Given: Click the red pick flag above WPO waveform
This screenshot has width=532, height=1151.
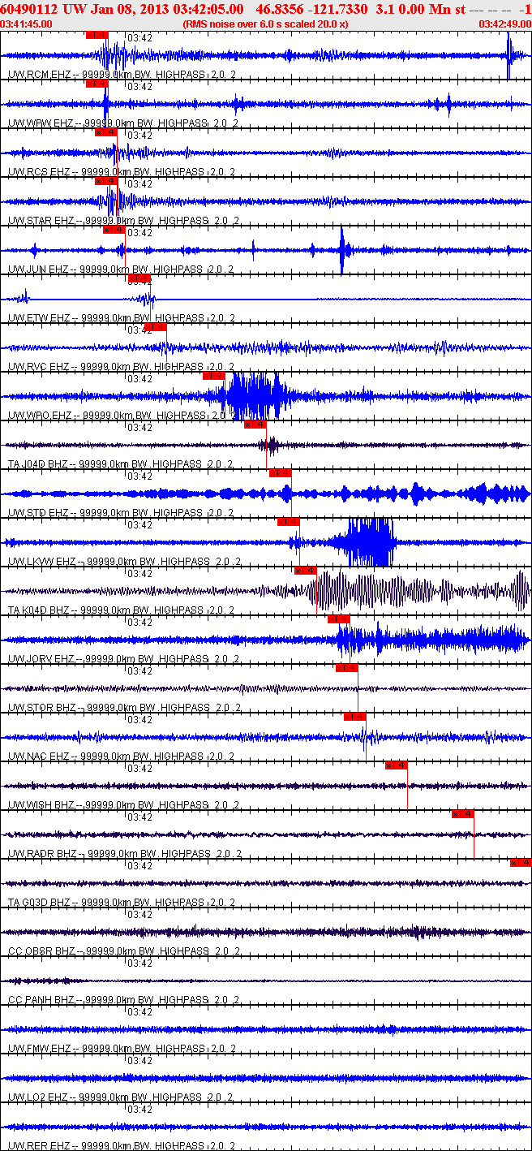Looking at the screenshot, I should 213,376.
